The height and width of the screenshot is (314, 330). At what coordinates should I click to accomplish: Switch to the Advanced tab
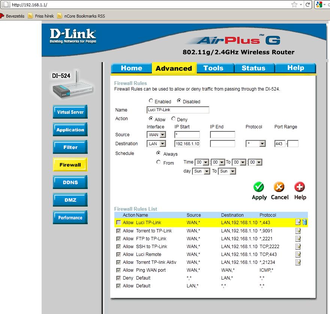tap(174, 68)
